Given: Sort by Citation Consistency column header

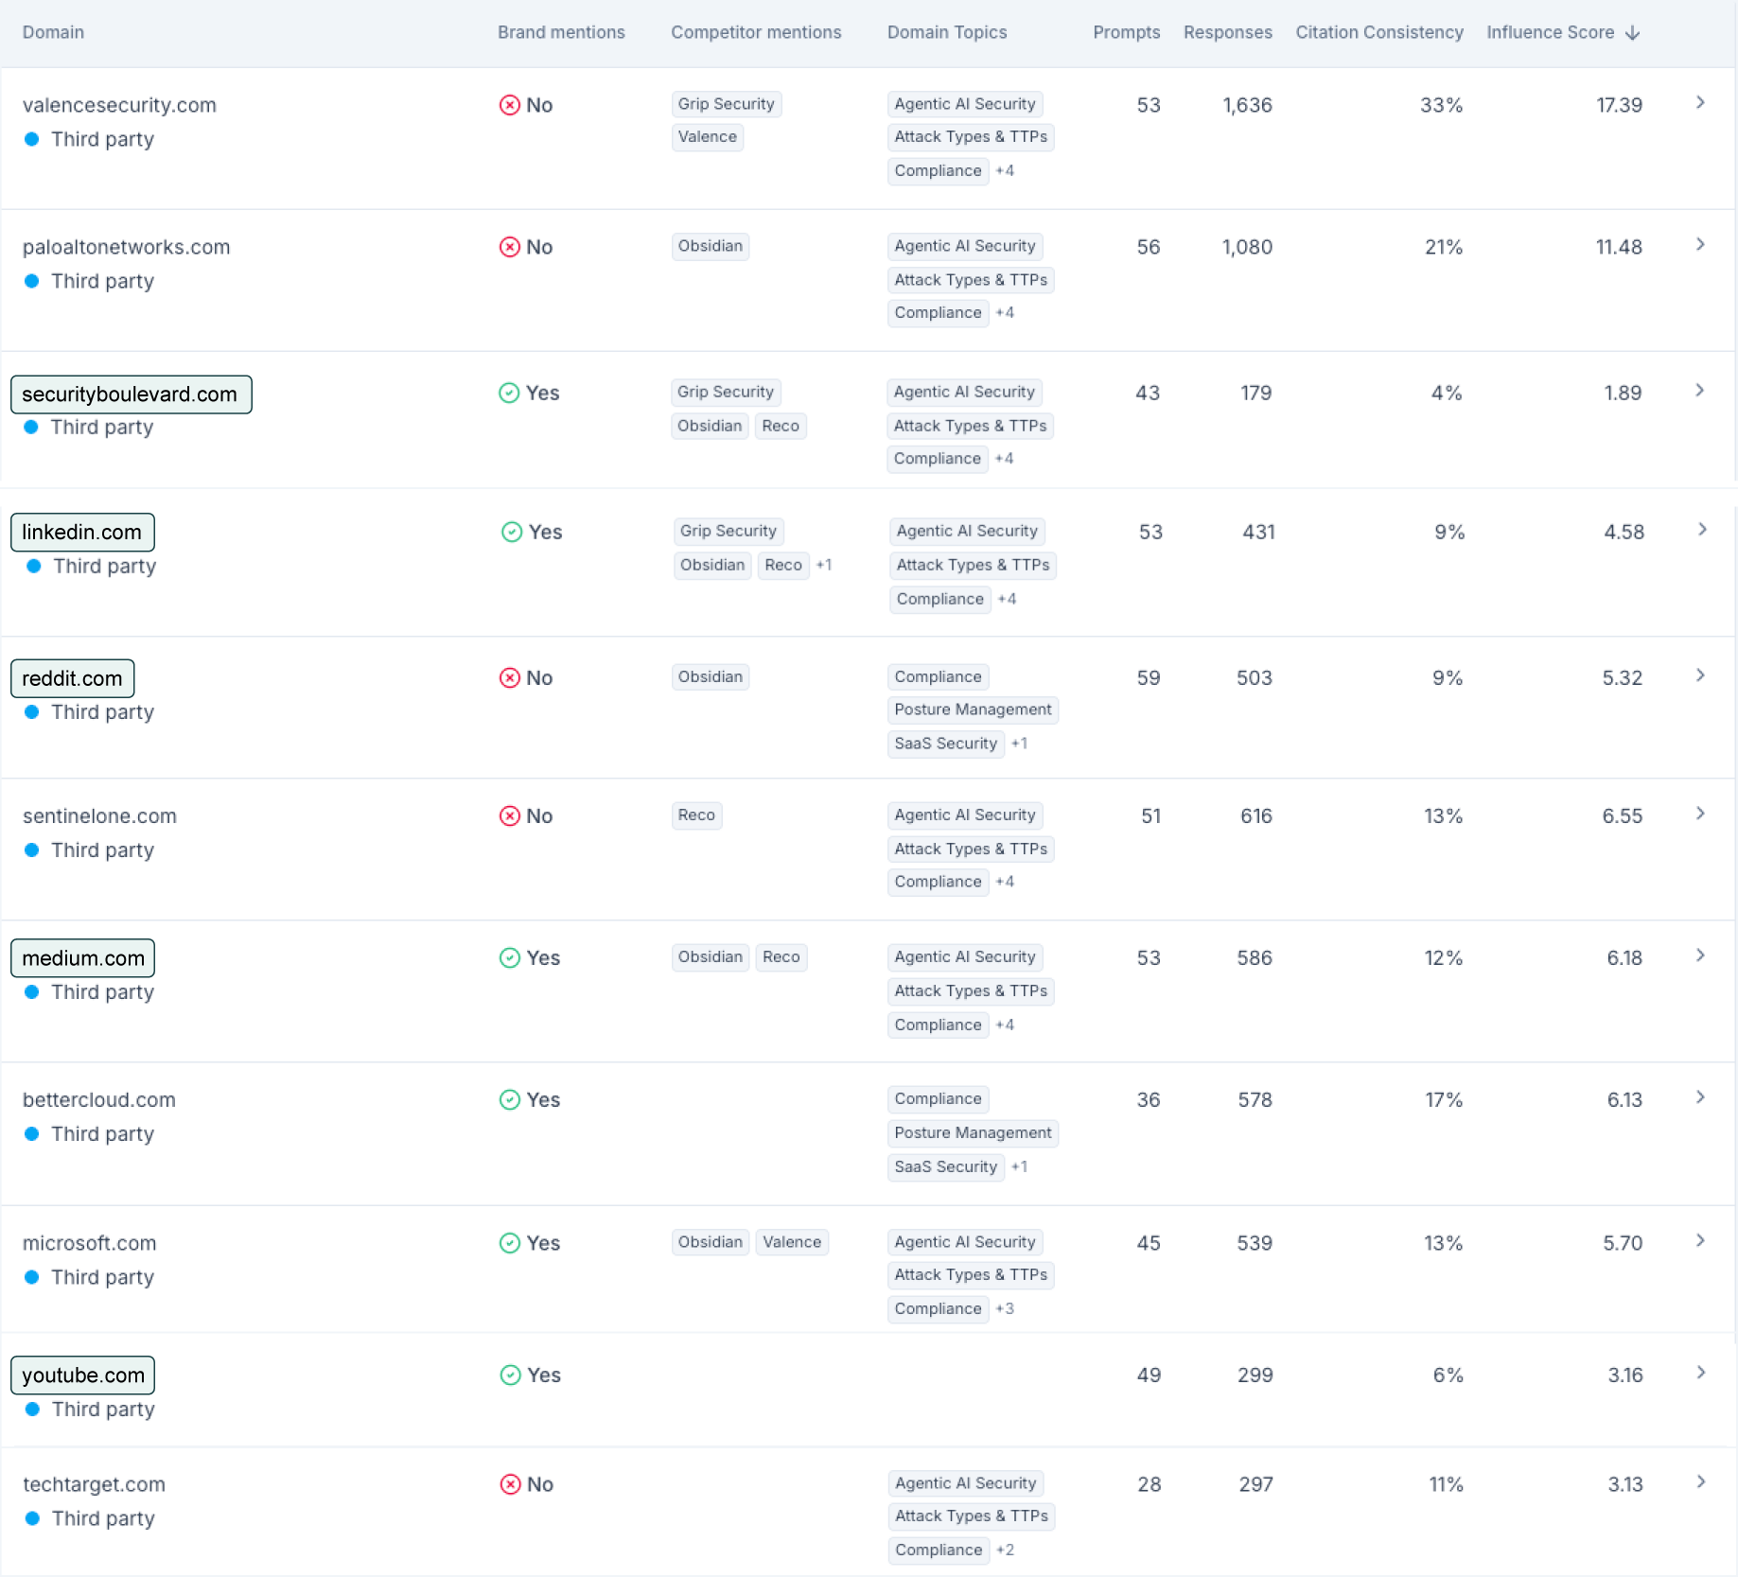Looking at the screenshot, I should 1379,32.
